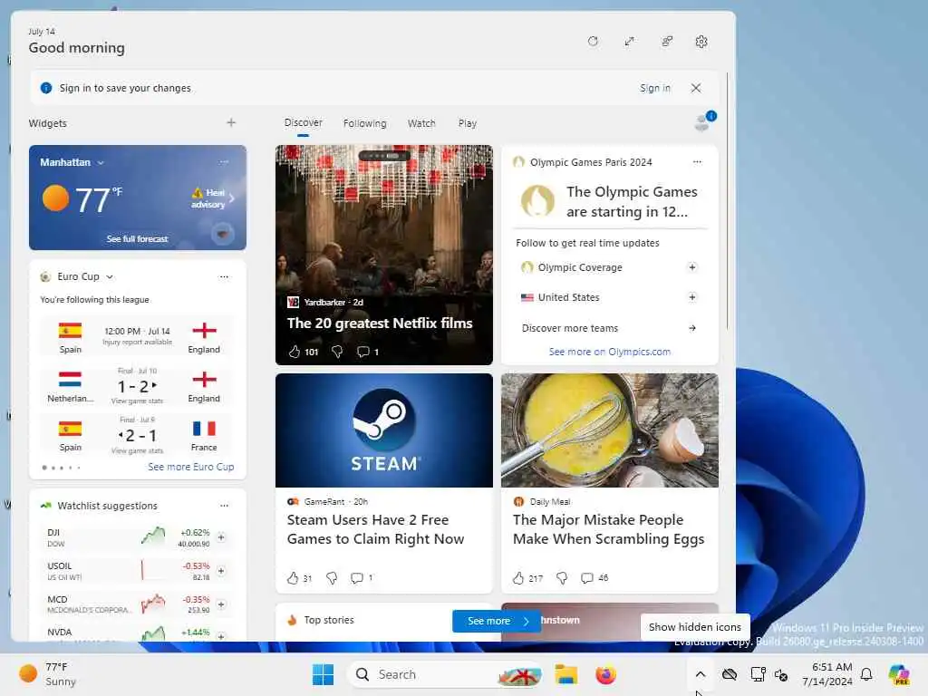Open the NVDA stock row
928x696 pixels.
[138, 633]
